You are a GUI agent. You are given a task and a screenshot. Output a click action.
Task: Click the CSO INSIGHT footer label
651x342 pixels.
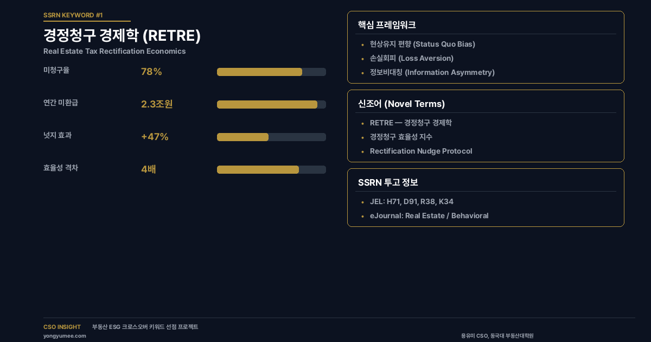pos(62,327)
